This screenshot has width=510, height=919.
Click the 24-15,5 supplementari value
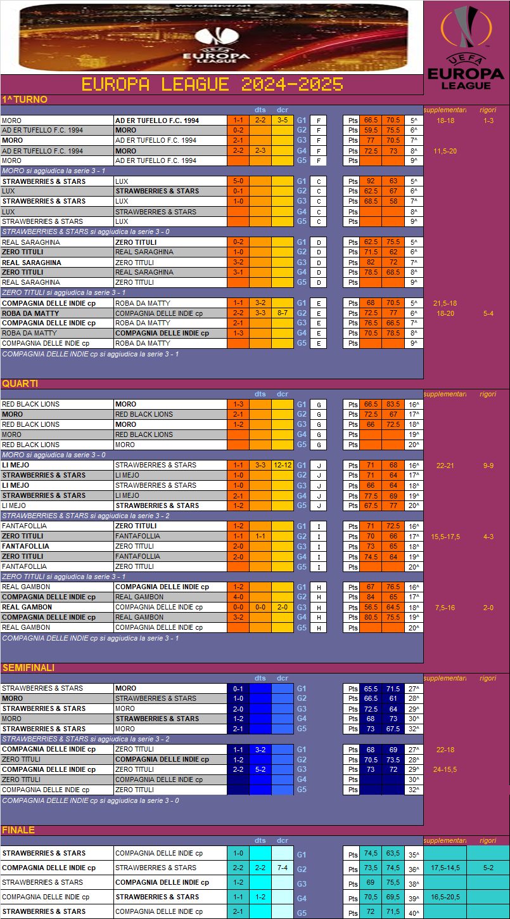pyautogui.click(x=445, y=770)
